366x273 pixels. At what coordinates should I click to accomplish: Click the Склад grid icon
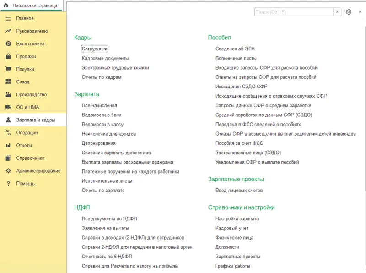tap(8, 82)
